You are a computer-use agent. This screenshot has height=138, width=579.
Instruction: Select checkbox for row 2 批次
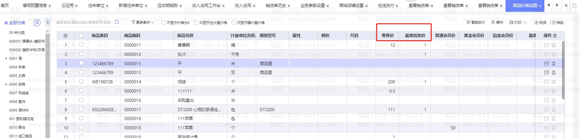click(81, 54)
